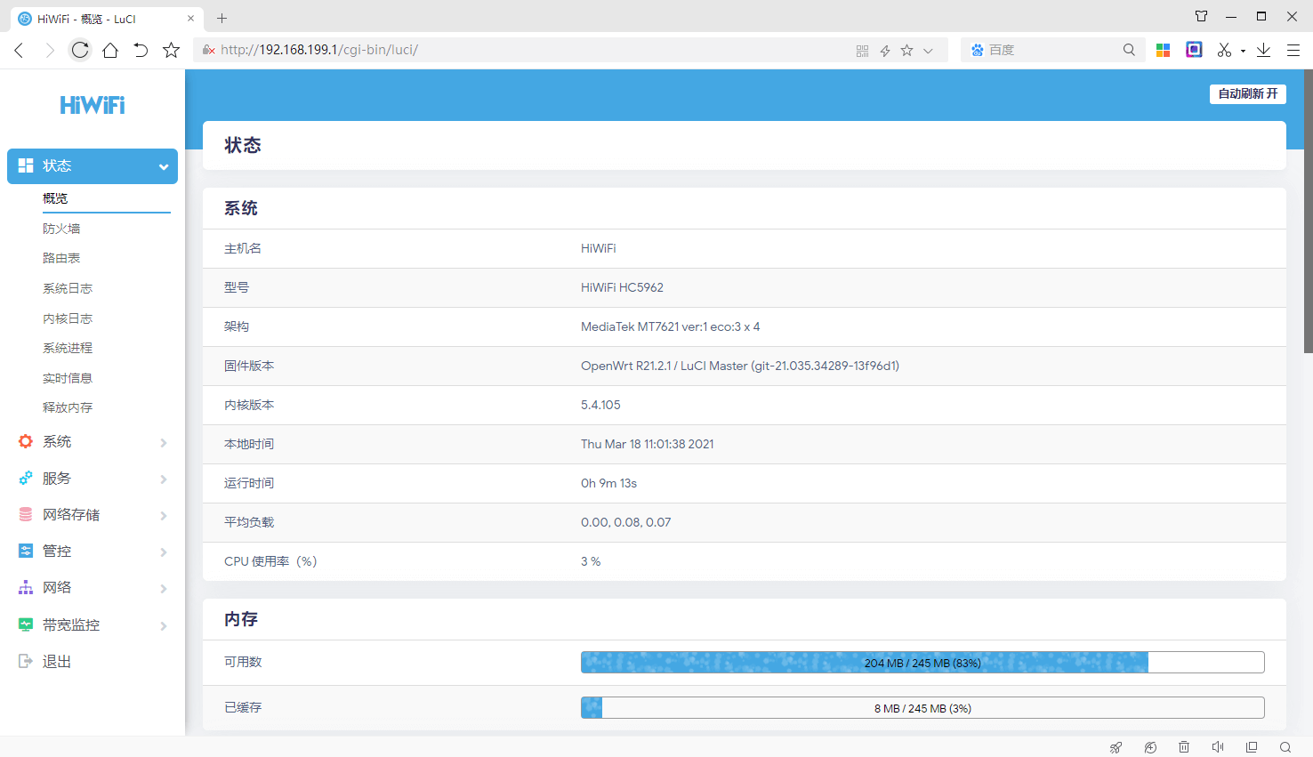Click the uptime value 0h 9m 13s
Viewport: 1313px width, 757px height.
tap(608, 483)
